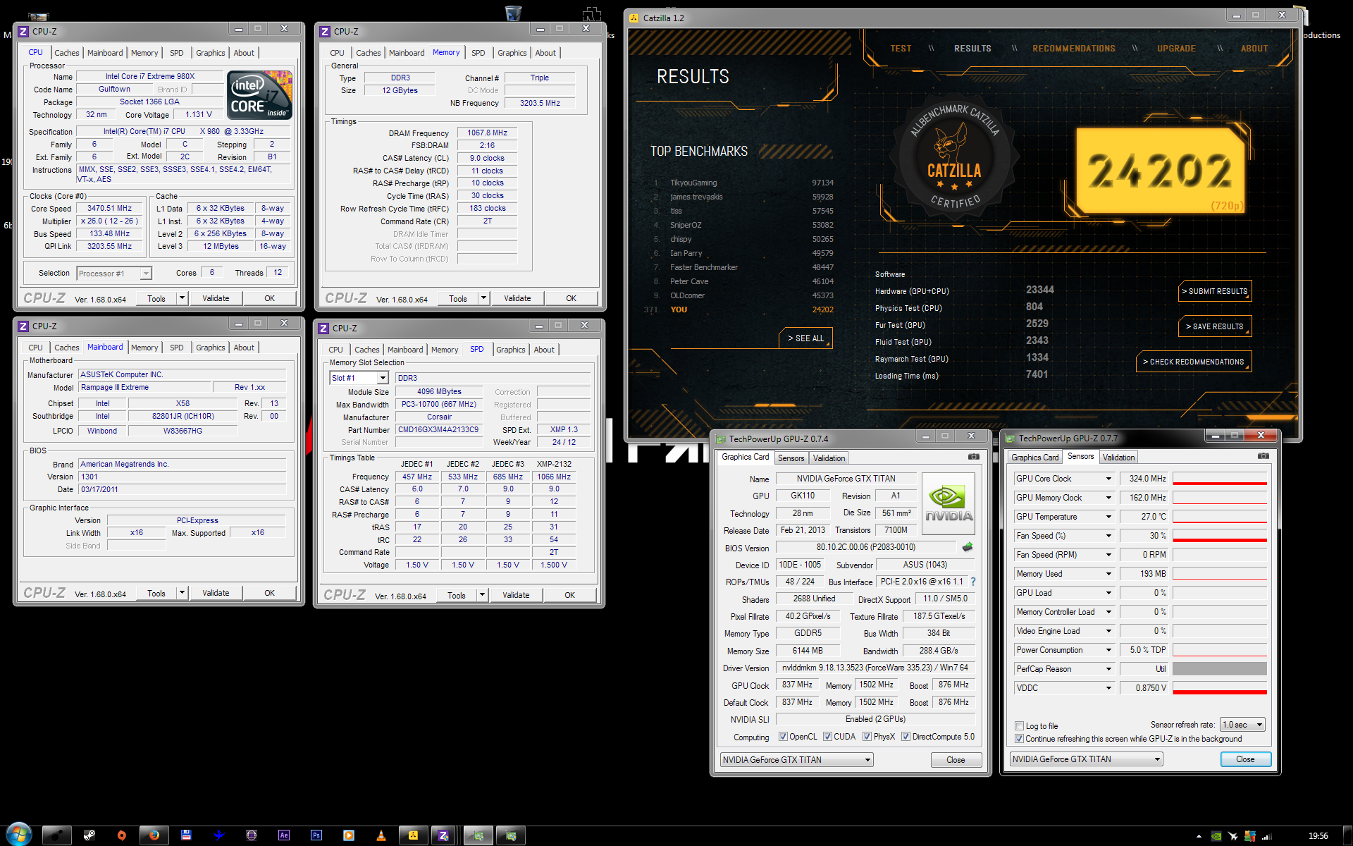
Task: Click the SUBMIT RESULTS button in Catzilla
Action: 1214,291
